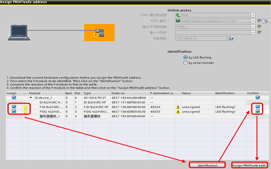
Task: Open the PN/IE_1 subnet connection dropdown
Action: click(253, 27)
